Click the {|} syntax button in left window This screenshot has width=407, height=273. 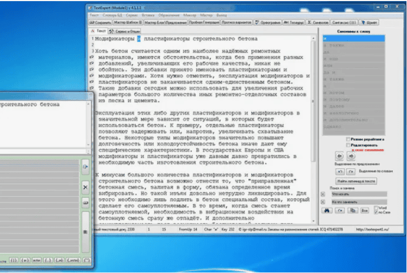(x=14, y=260)
